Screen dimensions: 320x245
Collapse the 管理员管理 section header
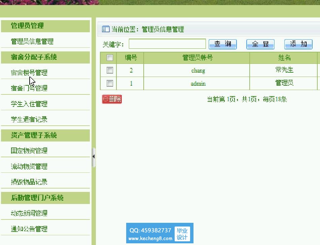tap(45, 26)
